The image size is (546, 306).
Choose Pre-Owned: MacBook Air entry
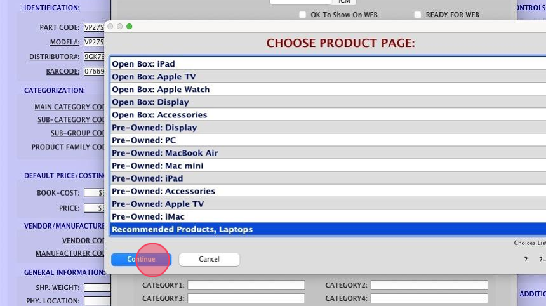coord(328,153)
